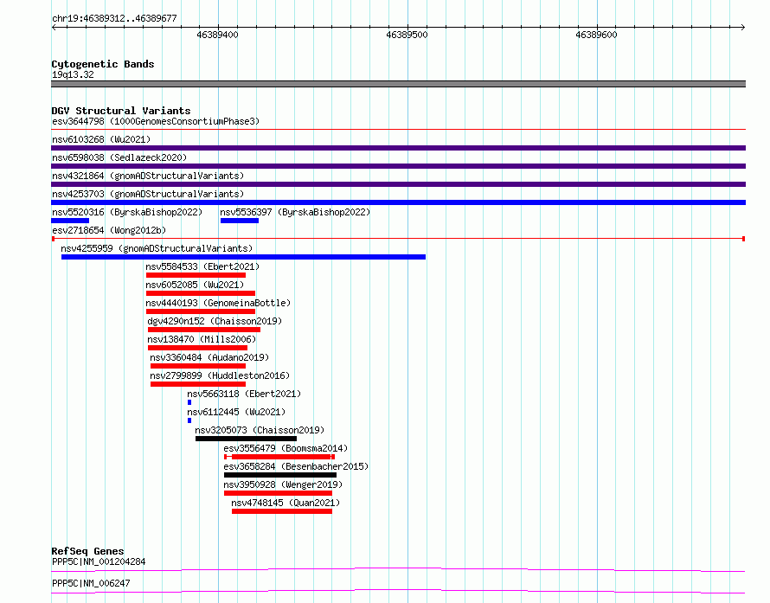Viewport: 770px width, 603px height.
Task: Open PPP5C|NM_001204284 RefSeq gene label
Action: click(x=99, y=561)
